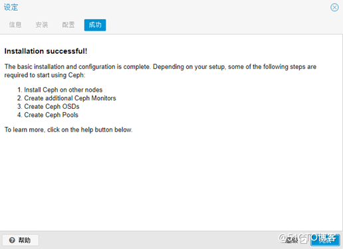
Task: Open the 信息 tab
Action: tap(15, 25)
